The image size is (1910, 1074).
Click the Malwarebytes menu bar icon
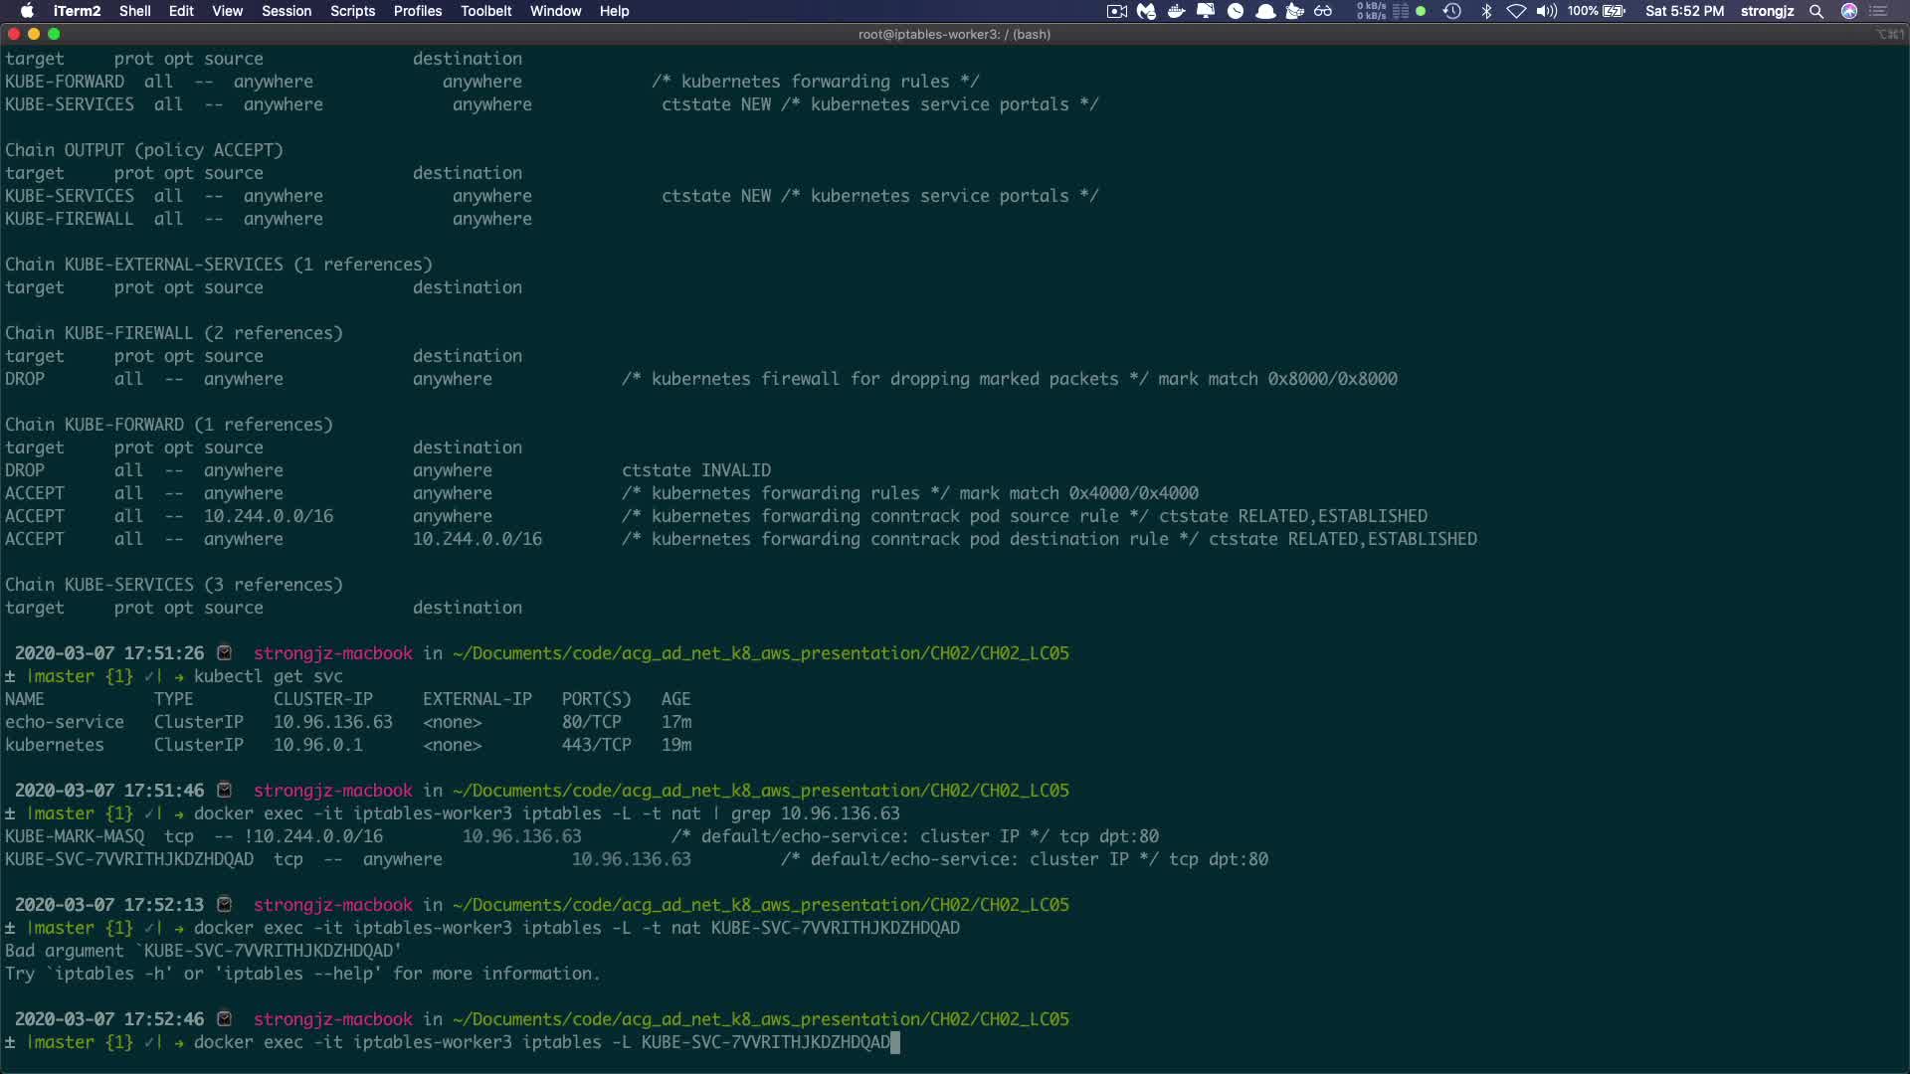coord(1146,11)
